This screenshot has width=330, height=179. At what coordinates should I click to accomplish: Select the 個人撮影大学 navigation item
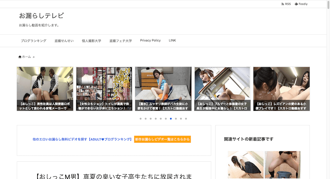pyautogui.click(x=91, y=41)
